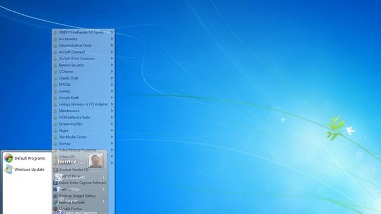Expand the ABBYY FineReader submenu arrow

[112, 32]
